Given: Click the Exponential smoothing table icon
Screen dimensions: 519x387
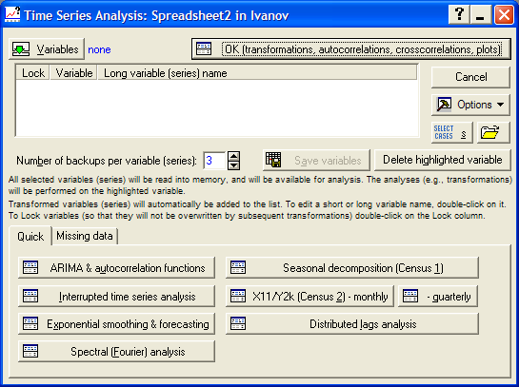Looking at the screenshot, I should pyautogui.click(x=30, y=323).
